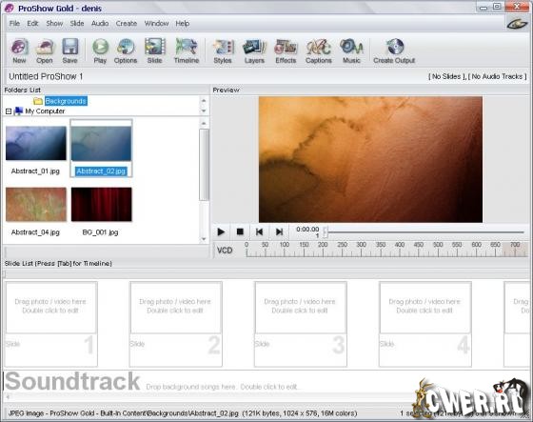The image size is (533, 422).
Task: Open the Edit menu
Action: tap(32, 24)
